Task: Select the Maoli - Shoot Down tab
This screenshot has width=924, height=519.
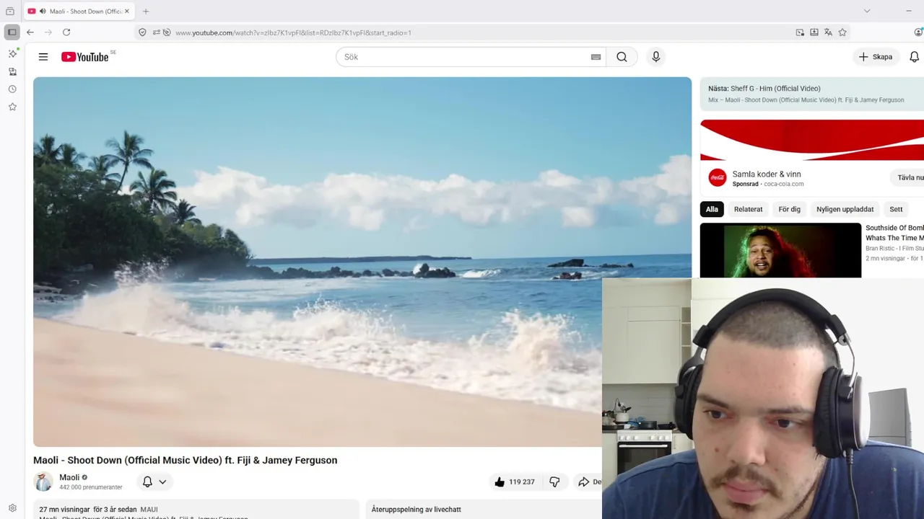Action: pyautogui.click(x=79, y=11)
